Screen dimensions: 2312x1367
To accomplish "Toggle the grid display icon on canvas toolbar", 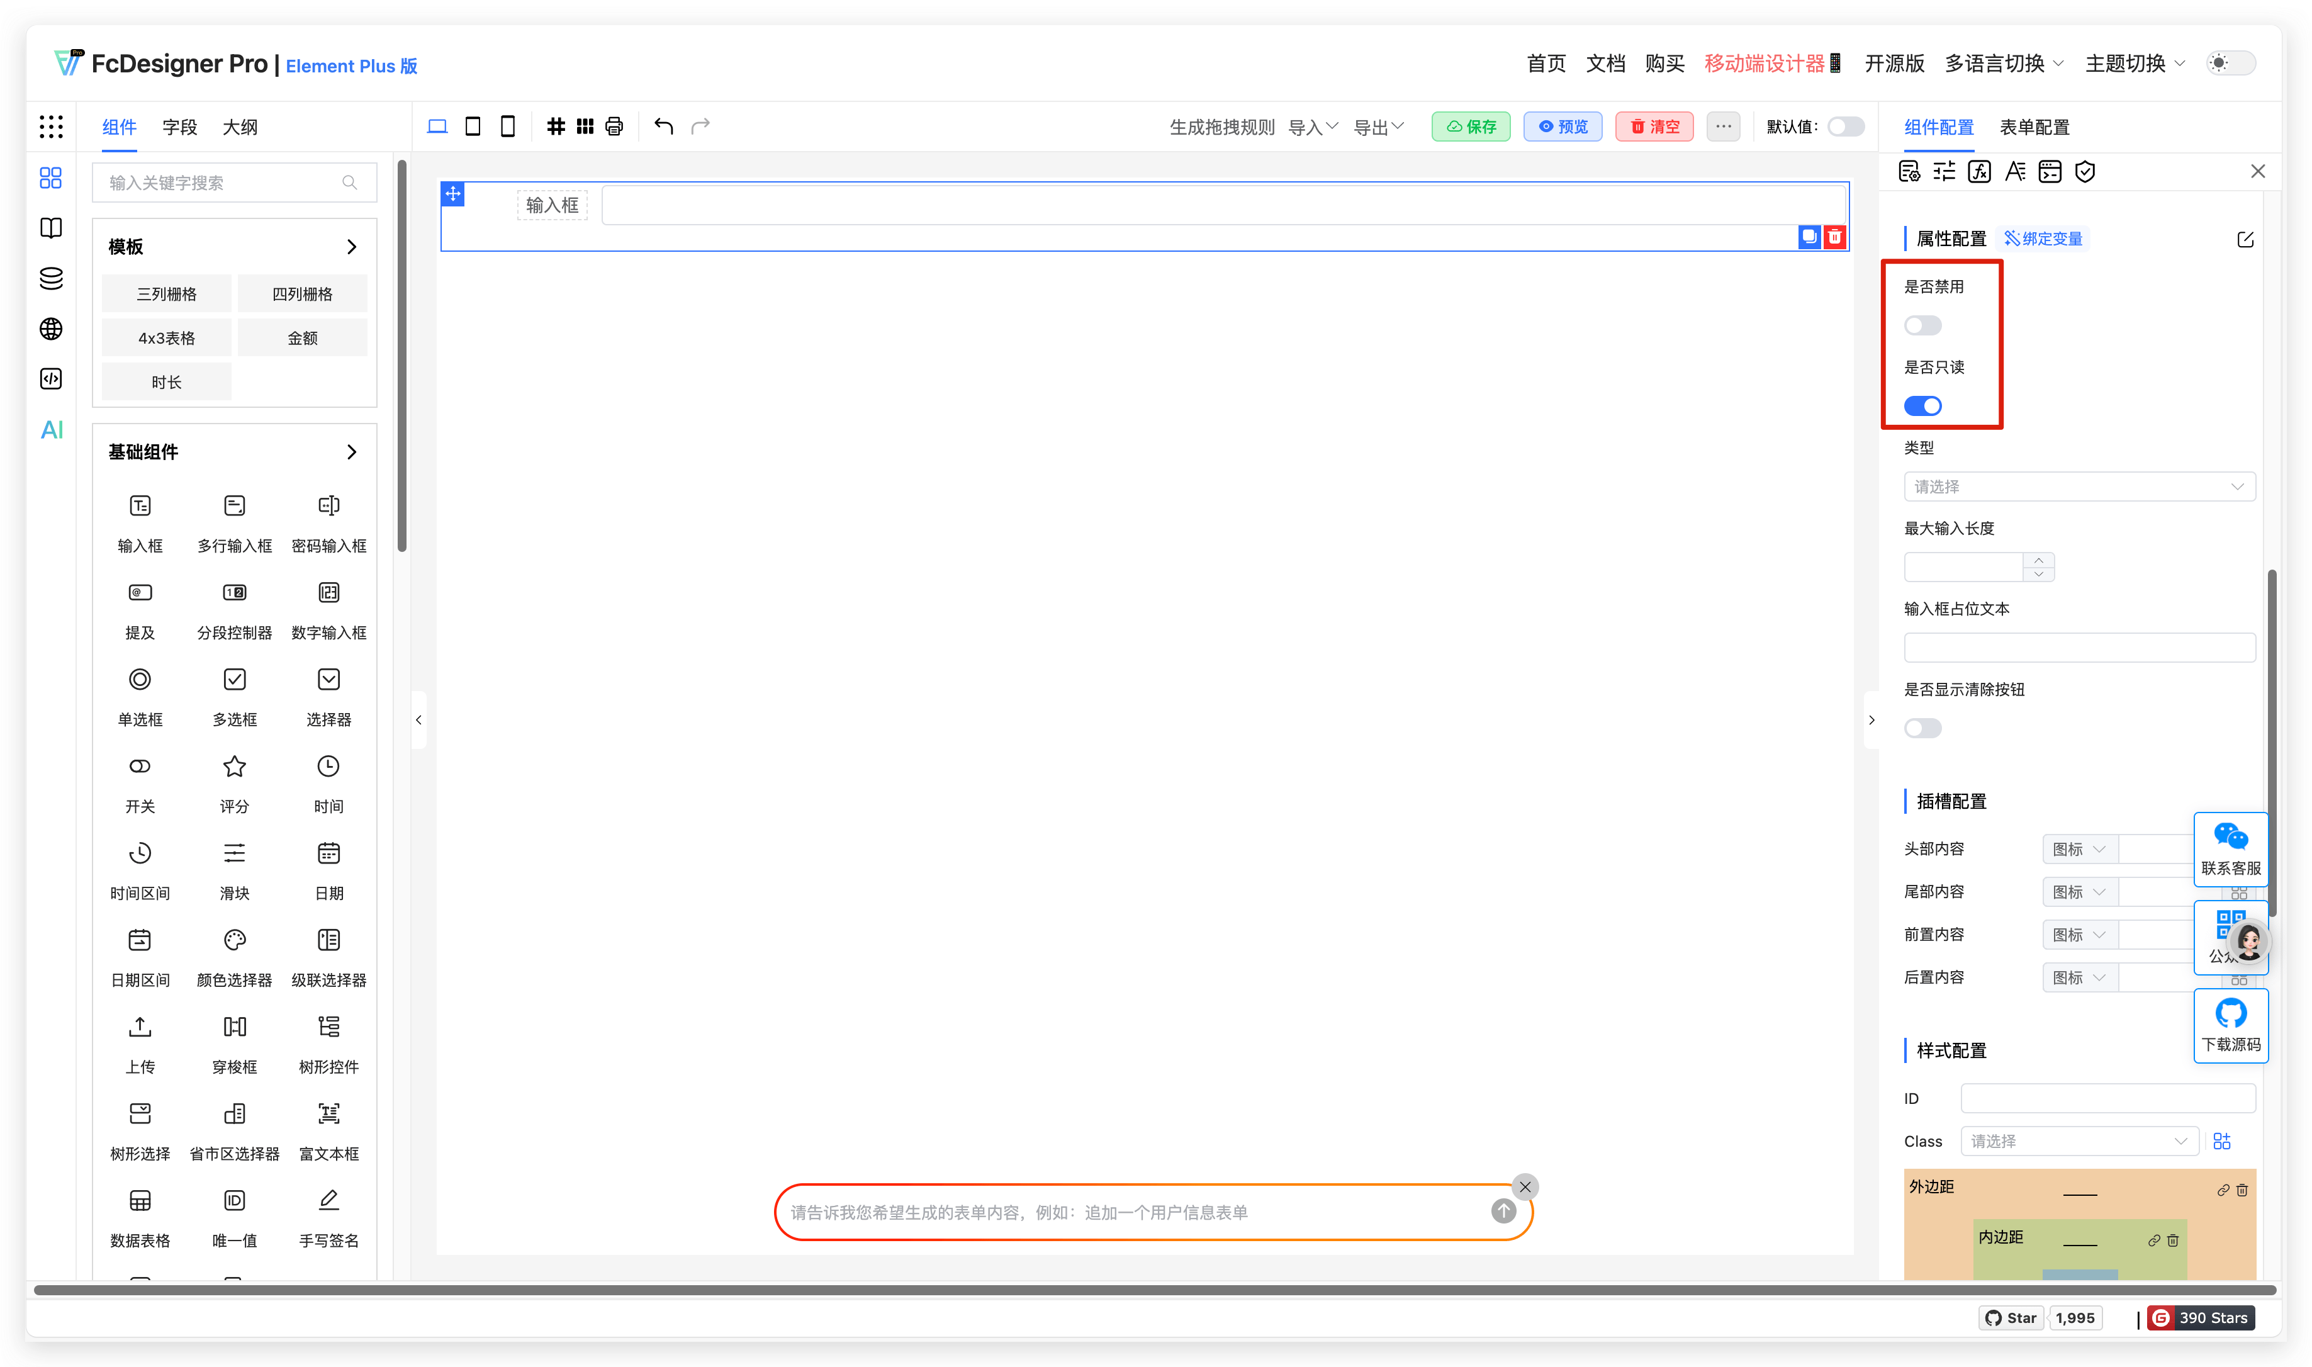I will [556, 125].
